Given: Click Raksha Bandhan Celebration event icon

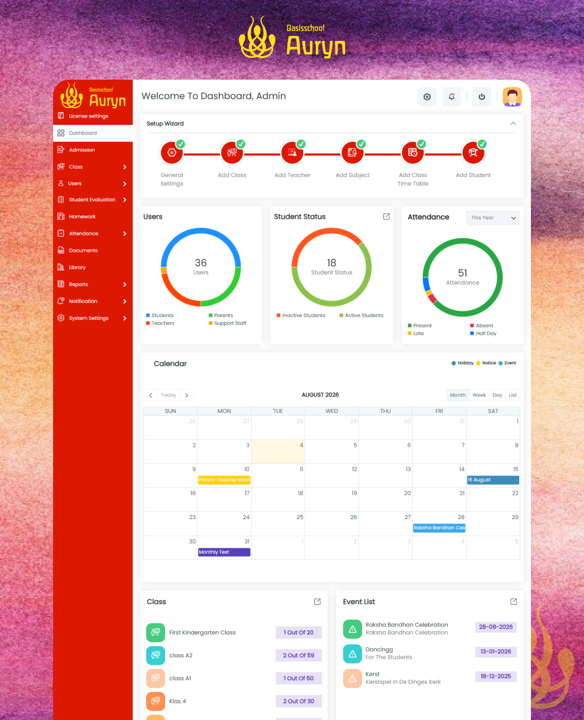Looking at the screenshot, I should [353, 629].
